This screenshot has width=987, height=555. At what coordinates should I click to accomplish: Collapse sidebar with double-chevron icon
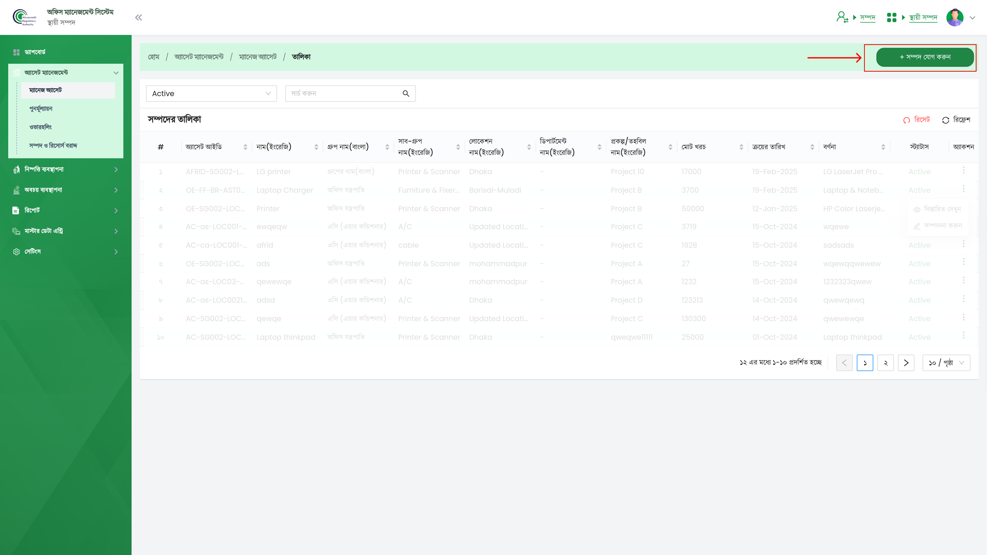(138, 17)
